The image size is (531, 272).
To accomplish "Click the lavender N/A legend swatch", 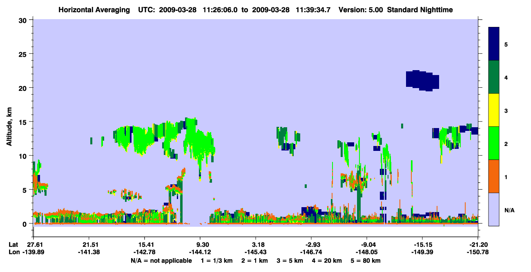I will click(494, 209).
